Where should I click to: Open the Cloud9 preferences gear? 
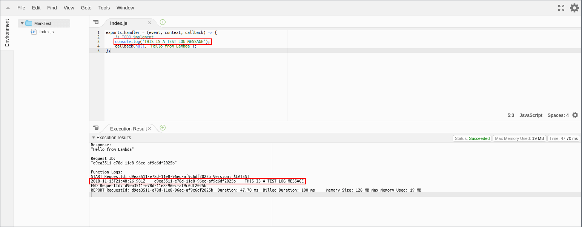point(574,8)
